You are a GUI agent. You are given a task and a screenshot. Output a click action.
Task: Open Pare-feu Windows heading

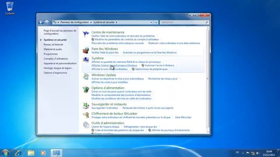tap(105, 49)
